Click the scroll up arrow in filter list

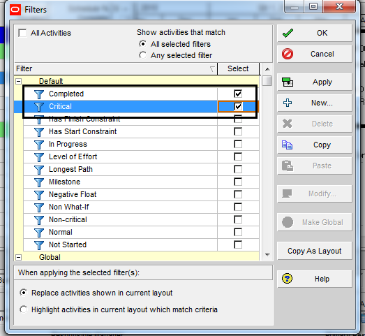(x=267, y=69)
